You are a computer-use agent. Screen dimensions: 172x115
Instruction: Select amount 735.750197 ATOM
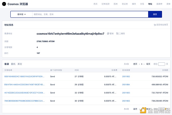pos(160,93)
